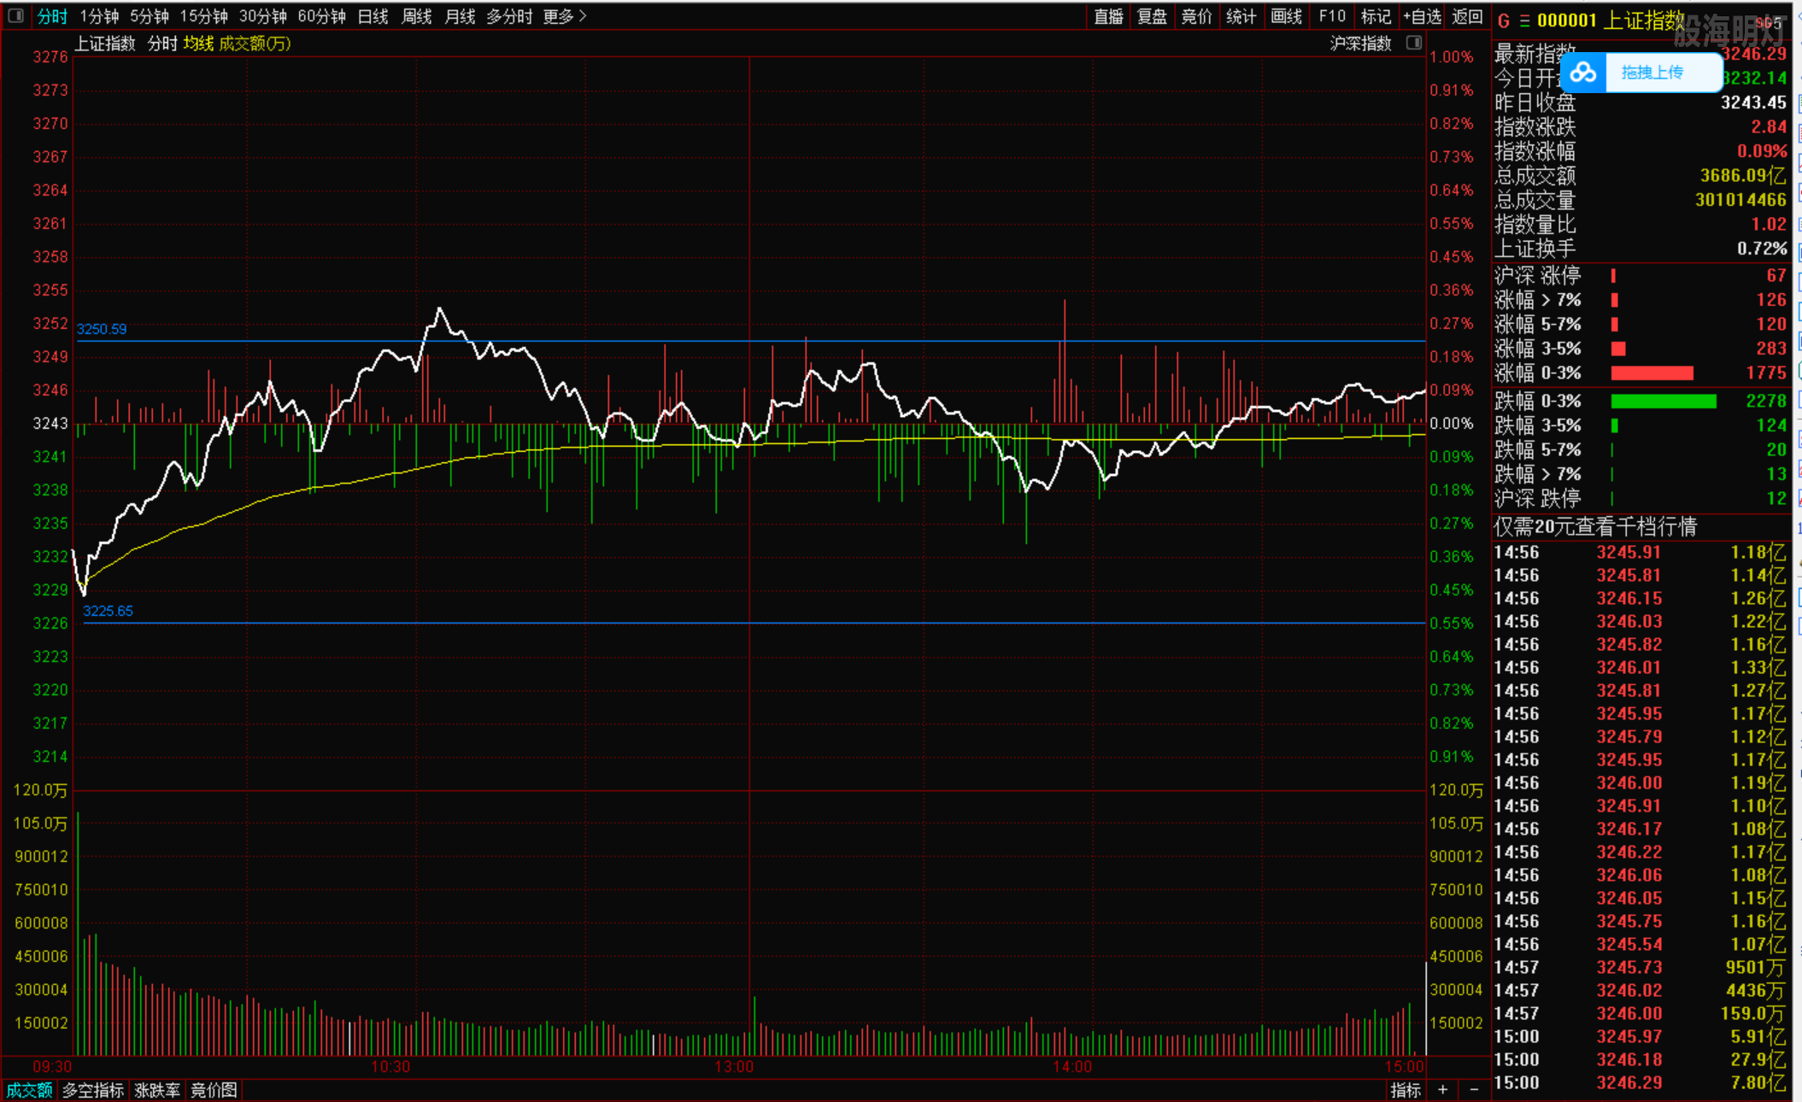This screenshot has height=1102, width=1802.
Task: Click the side panel icon next to 沪深指数
Action: click(x=1414, y=43)
